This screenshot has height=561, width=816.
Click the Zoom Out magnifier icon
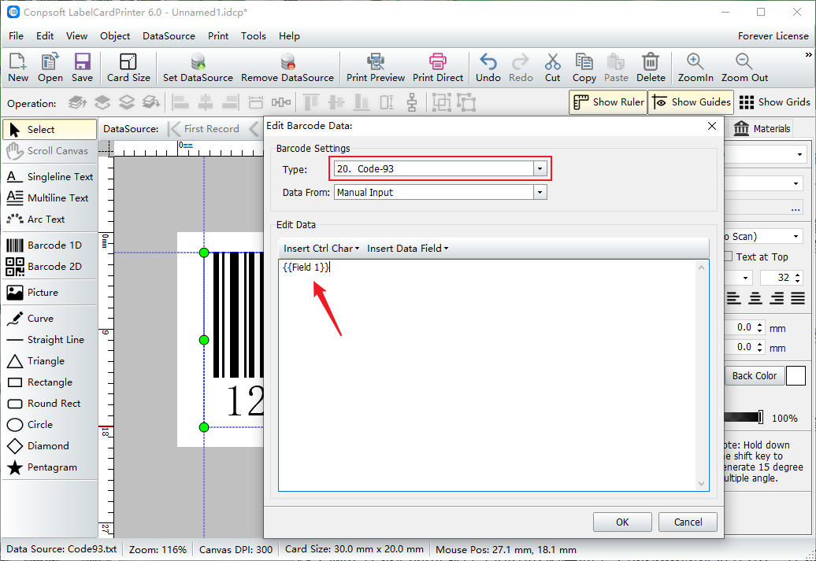(x=744, y=68)
